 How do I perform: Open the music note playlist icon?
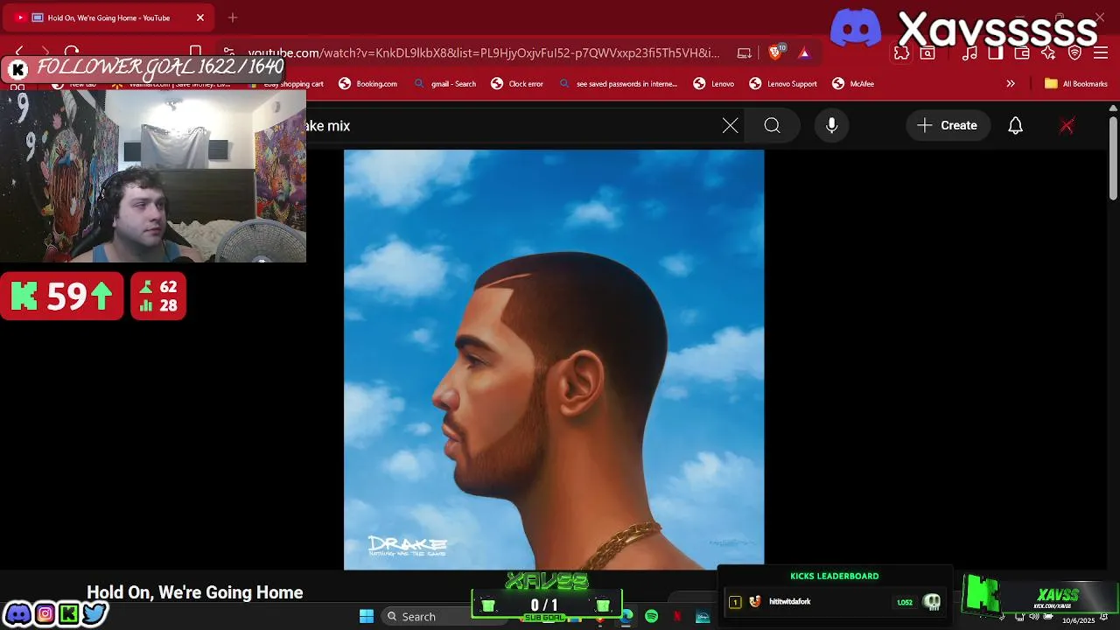tap(969, 53)
